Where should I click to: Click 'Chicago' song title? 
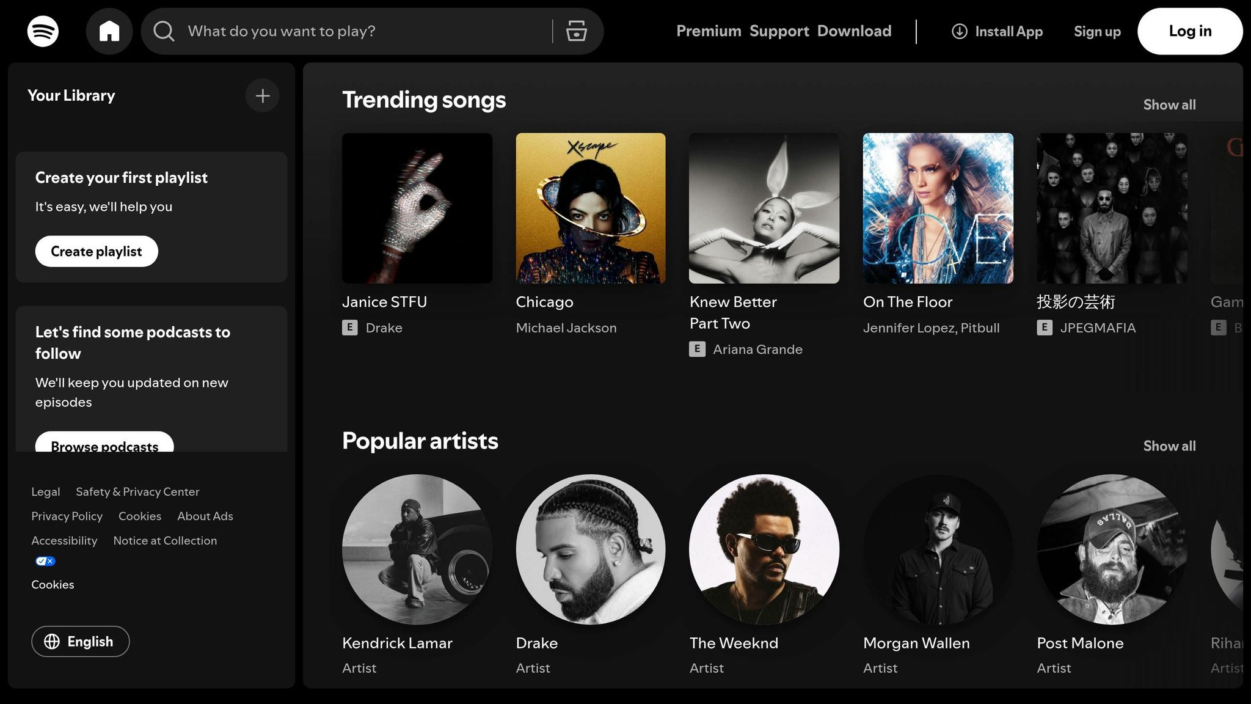click(544, 302)
